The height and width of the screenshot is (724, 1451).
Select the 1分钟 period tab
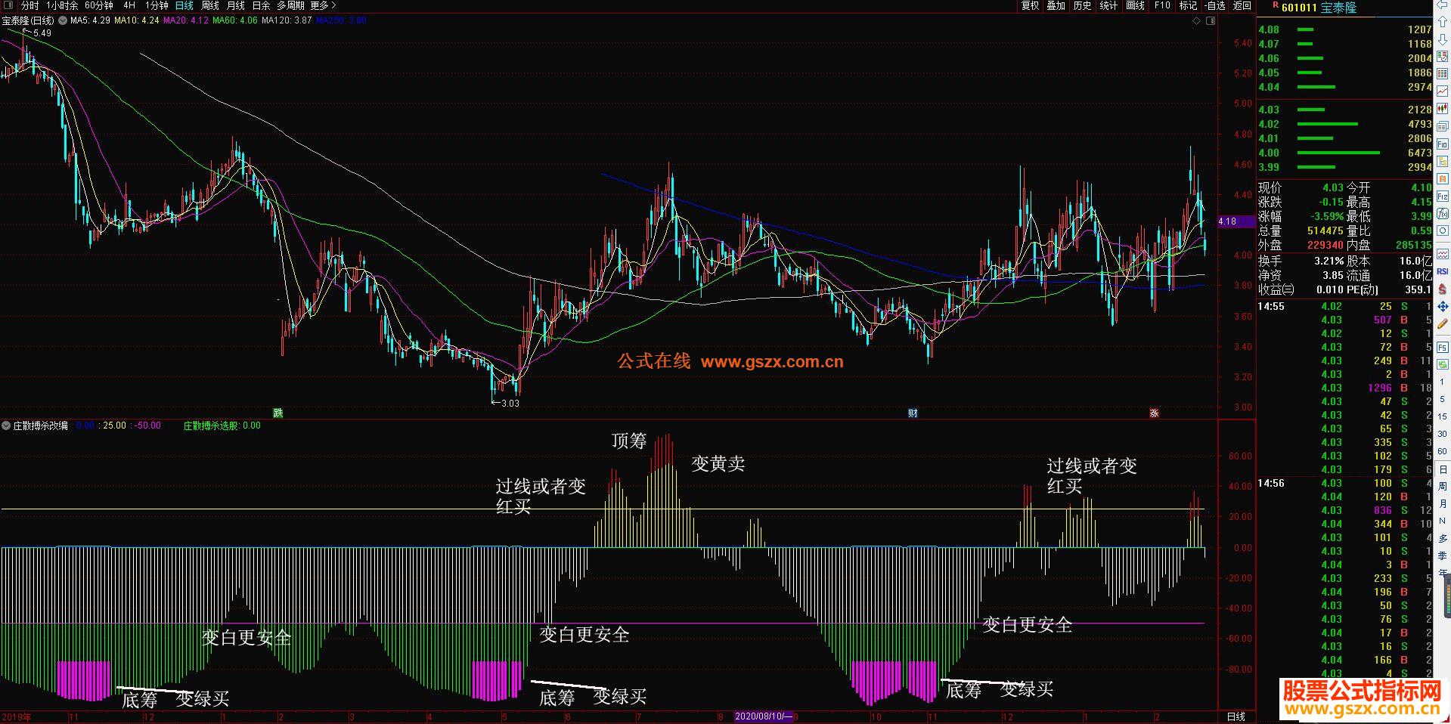point(156,5)
